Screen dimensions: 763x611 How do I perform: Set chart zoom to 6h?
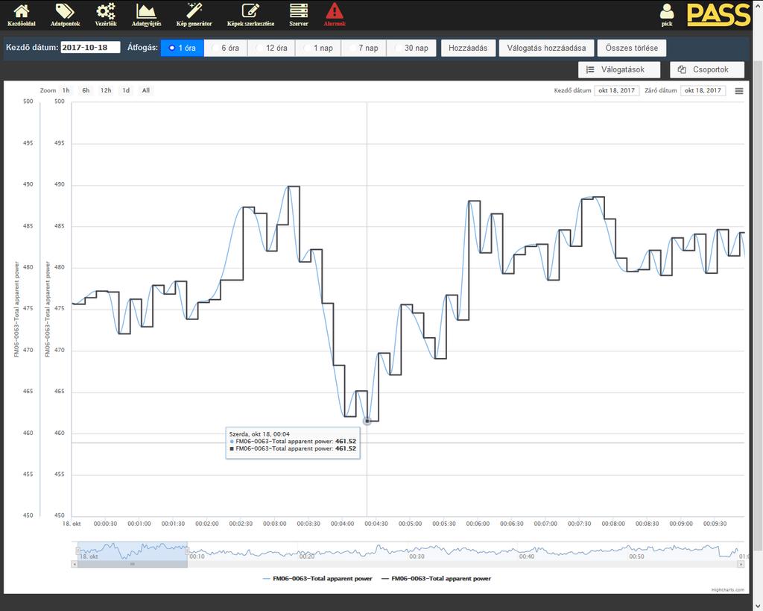pyautogui.click(x=86, y=90)
